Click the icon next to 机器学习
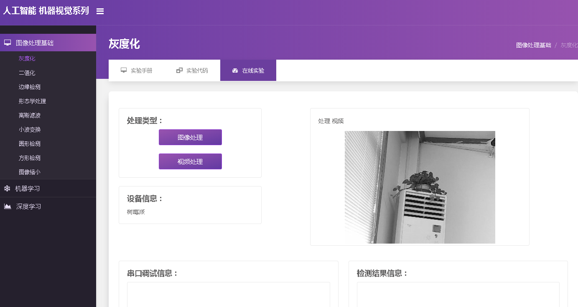This screenshot has width=578, height=307. 7,188
